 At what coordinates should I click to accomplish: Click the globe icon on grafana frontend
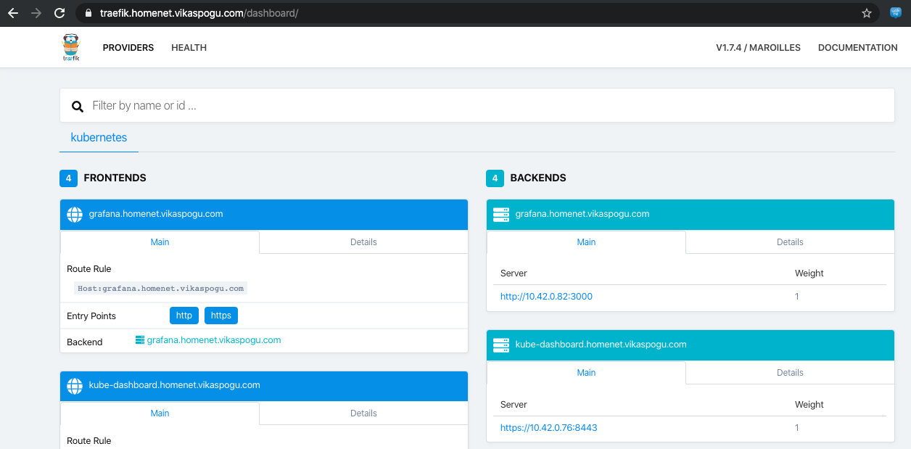click(x=75, y=215)
